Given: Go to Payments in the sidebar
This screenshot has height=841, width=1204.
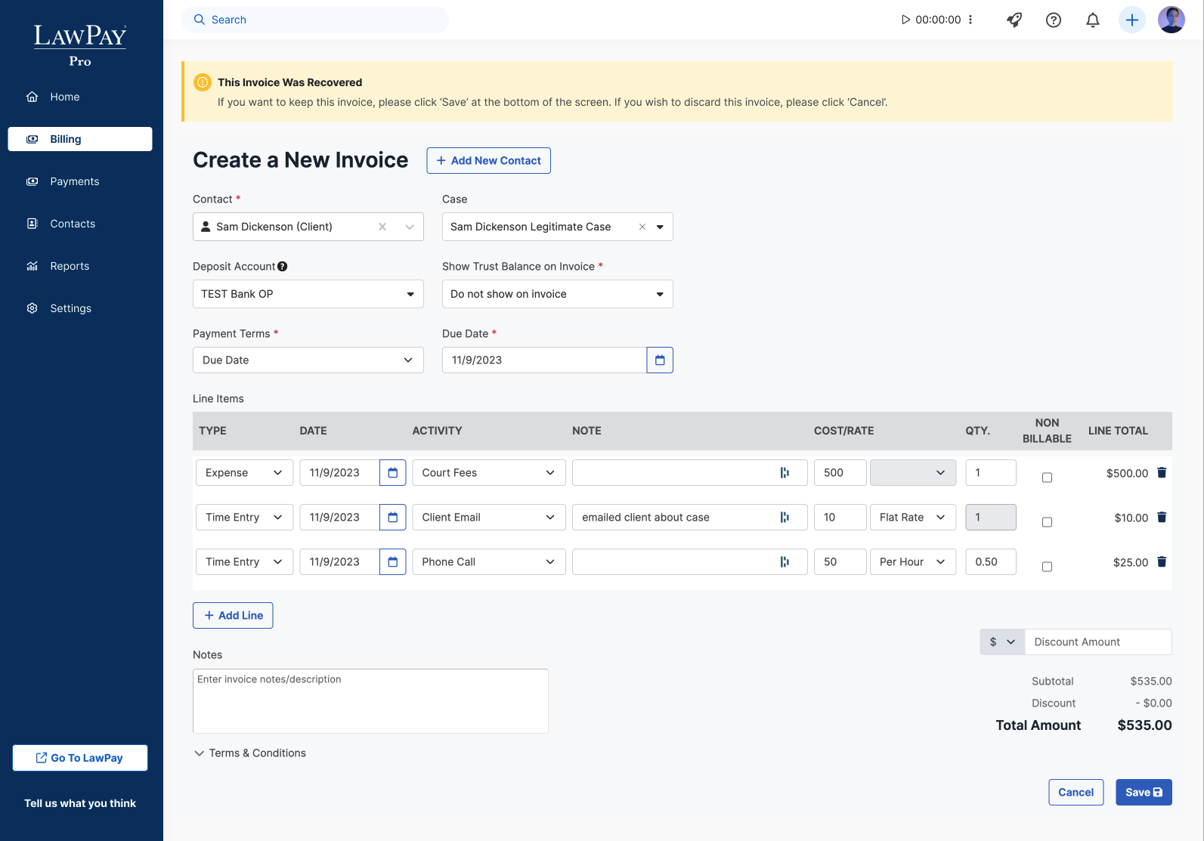Looking at the screenshot, I should (75, 181).
